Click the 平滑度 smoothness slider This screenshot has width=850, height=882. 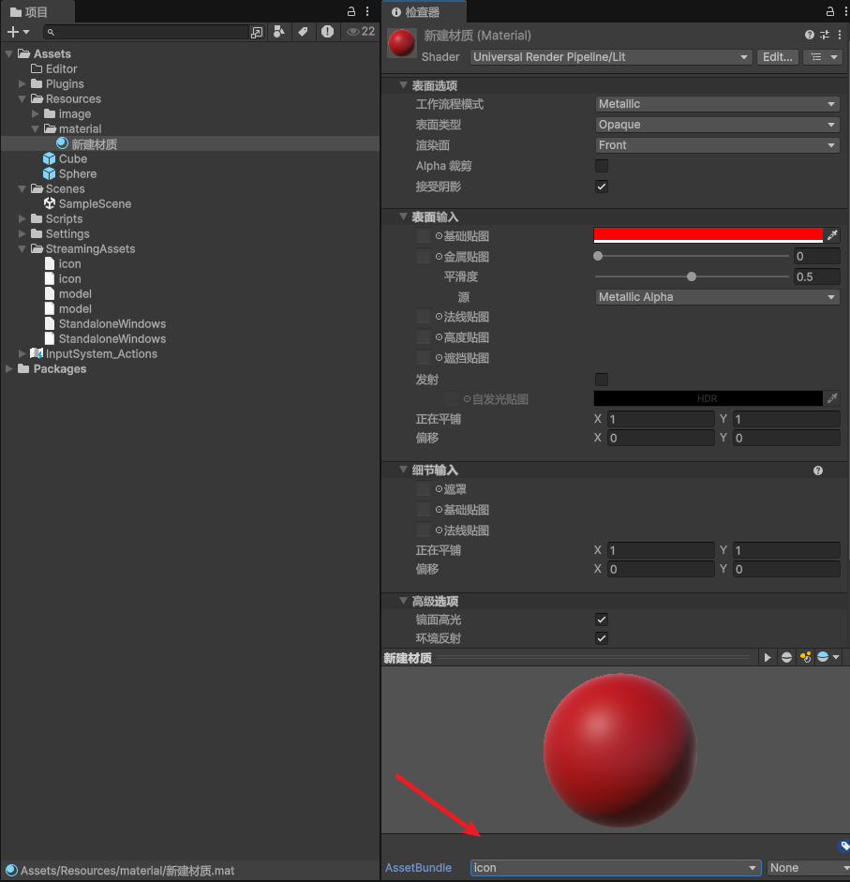tap(692, 277)
